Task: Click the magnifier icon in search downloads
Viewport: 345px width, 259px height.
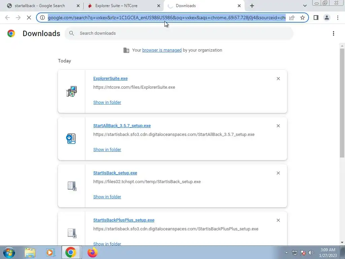Action: point(71,33)
